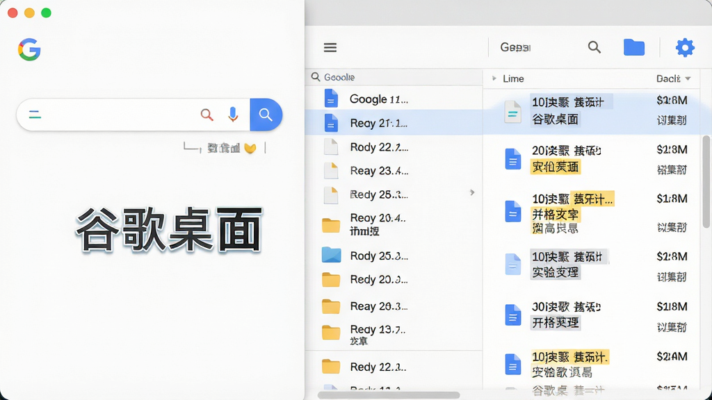Click the folder icon beside Reay 20.3...

(x=331, y=306)
